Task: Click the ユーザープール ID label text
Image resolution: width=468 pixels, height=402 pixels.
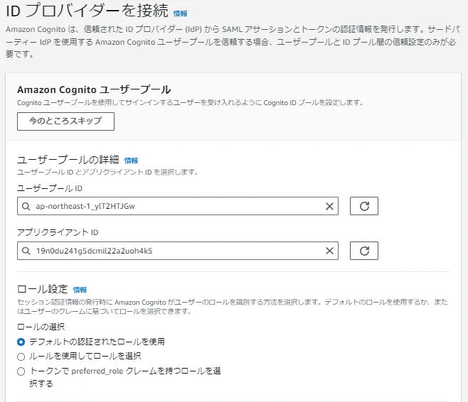Action: click(50, 188)
